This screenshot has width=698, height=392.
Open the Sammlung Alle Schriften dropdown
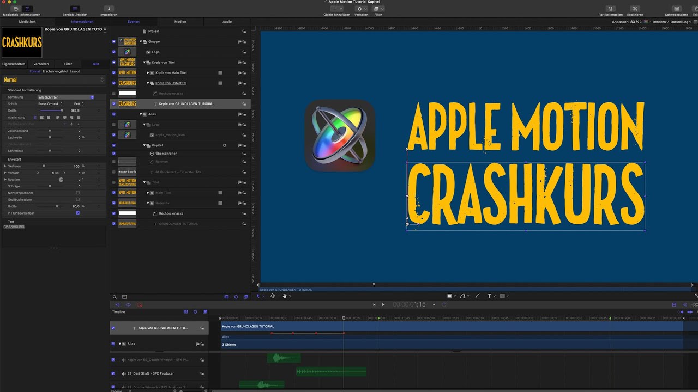tap(66, 97)
